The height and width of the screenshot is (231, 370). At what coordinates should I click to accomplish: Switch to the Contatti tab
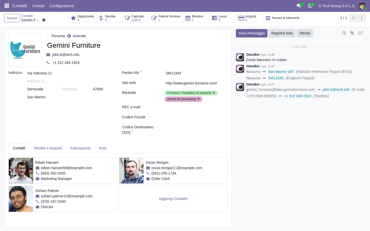tap(19, 148)
